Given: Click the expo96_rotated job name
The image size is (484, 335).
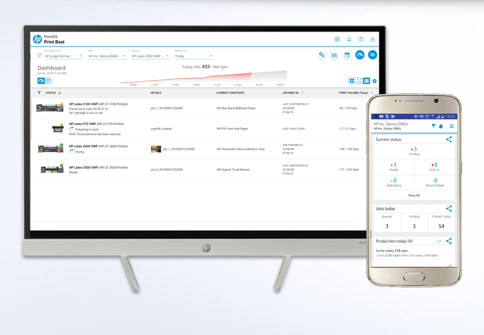Looking at the screenshot, I should (161, 129).
